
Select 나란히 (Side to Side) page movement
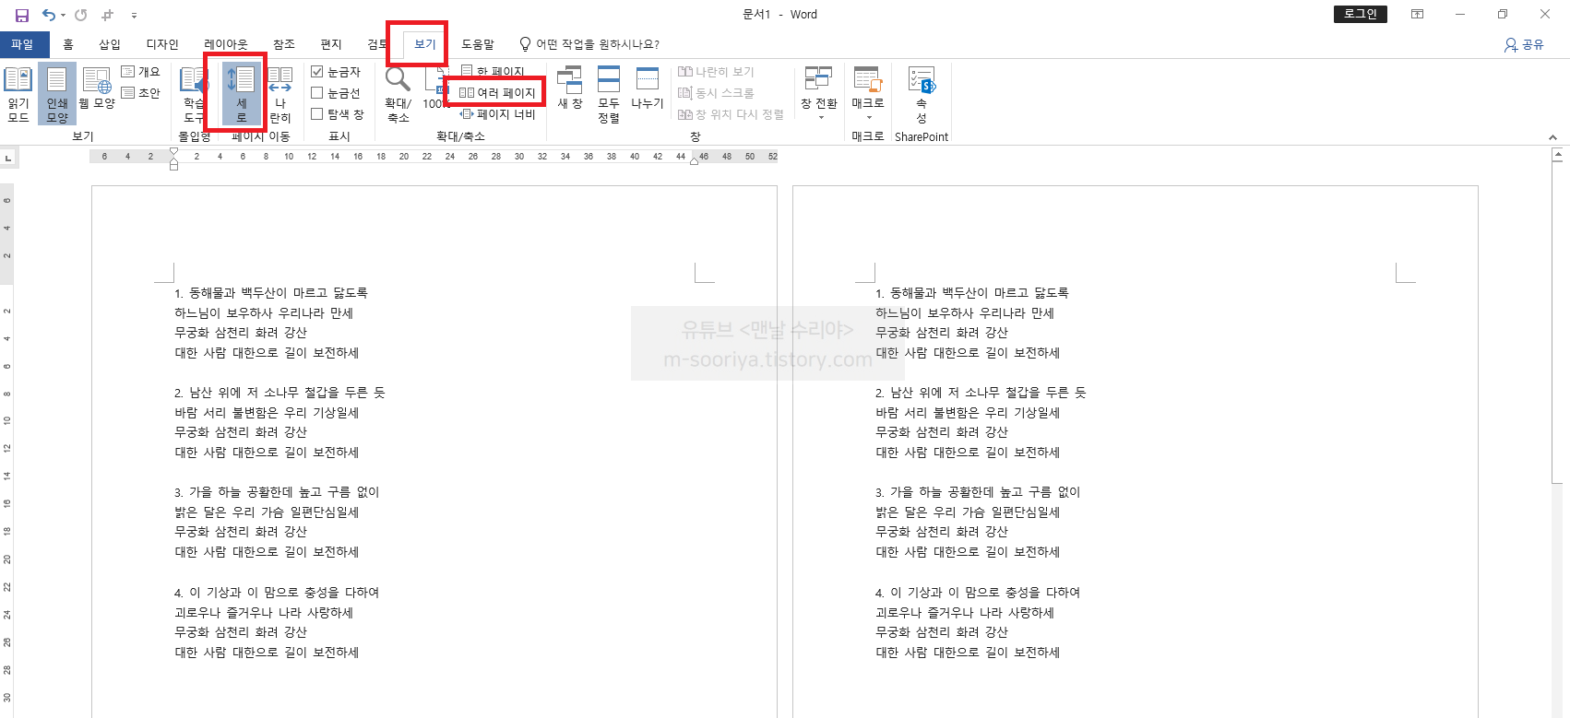280,94
